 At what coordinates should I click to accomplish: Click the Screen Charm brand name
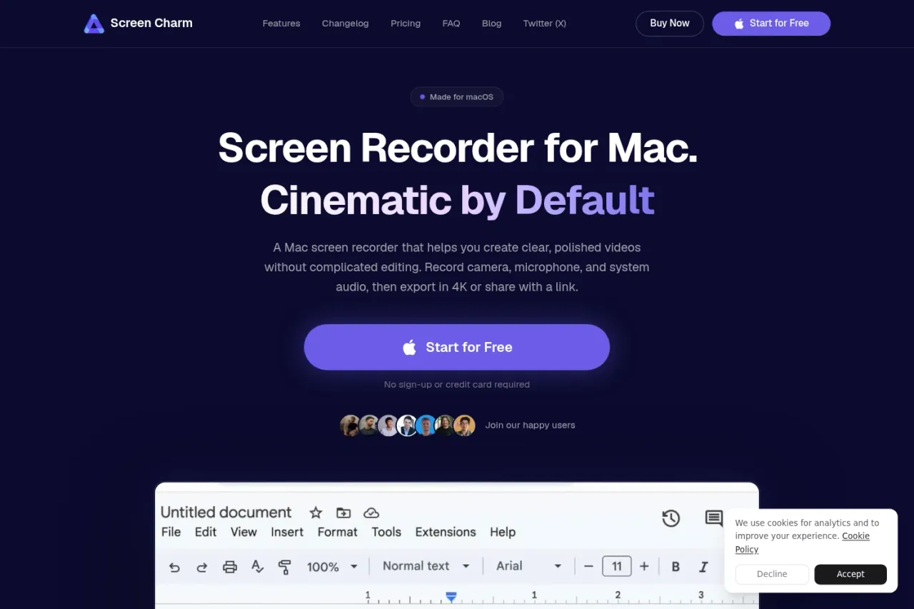point(151,23)
